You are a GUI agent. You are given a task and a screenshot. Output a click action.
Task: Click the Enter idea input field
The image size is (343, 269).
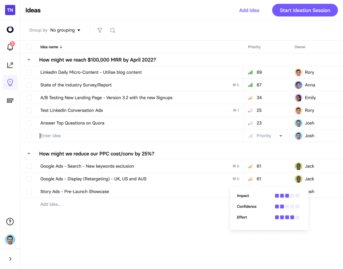tap(134, 136)
